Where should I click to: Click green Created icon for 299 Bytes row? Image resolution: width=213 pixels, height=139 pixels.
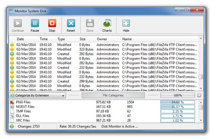(x=12, y=81)
